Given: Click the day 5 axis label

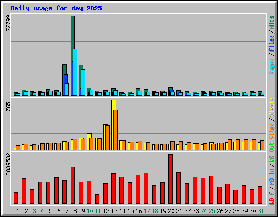Looking at the screenshot, I should (50, 211).
